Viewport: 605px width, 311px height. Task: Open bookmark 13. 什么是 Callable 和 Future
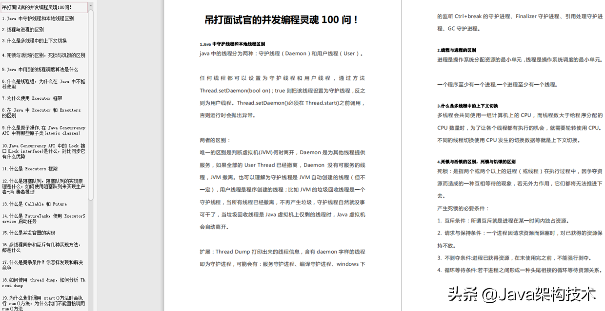click(x=35, y=204)
